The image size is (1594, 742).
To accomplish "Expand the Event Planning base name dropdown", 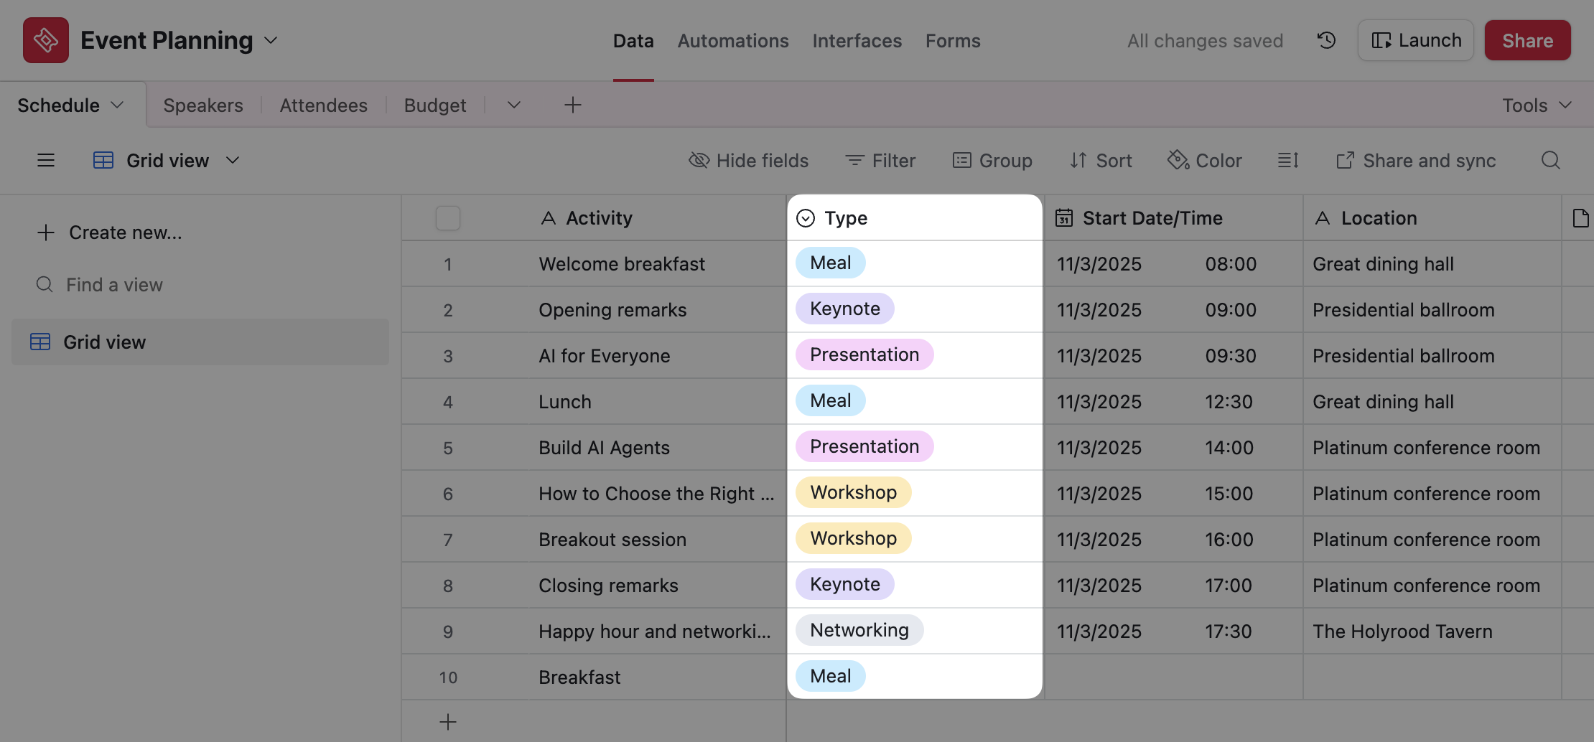I will coord(271,40).
